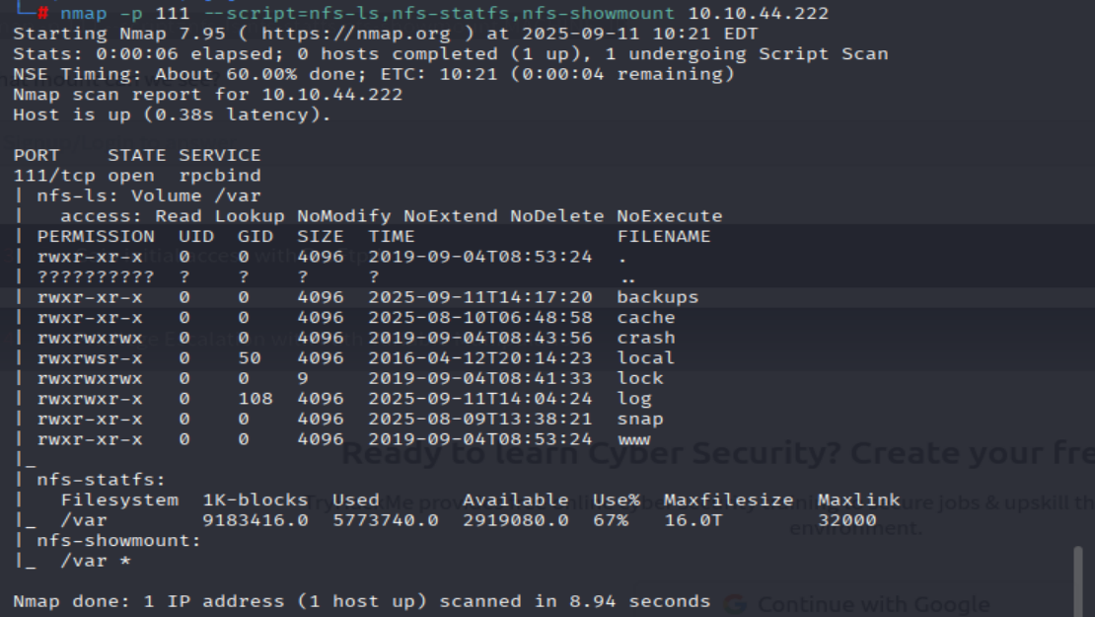The height and width of the screenshot is (617, 1095).
Task: Select the snap directory entry
Action: click(640, 419)
